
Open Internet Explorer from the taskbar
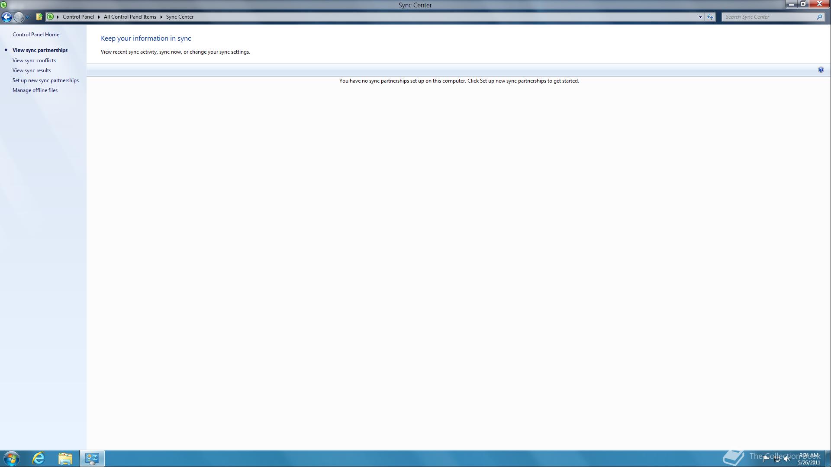click(x=39, y=458)
